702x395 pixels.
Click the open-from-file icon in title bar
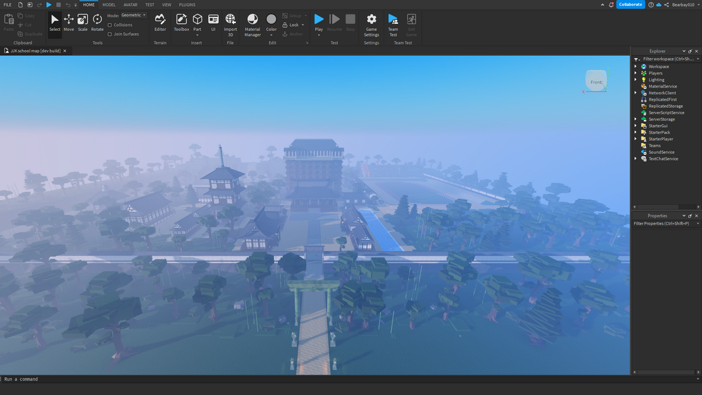click(x=30, y=5)
